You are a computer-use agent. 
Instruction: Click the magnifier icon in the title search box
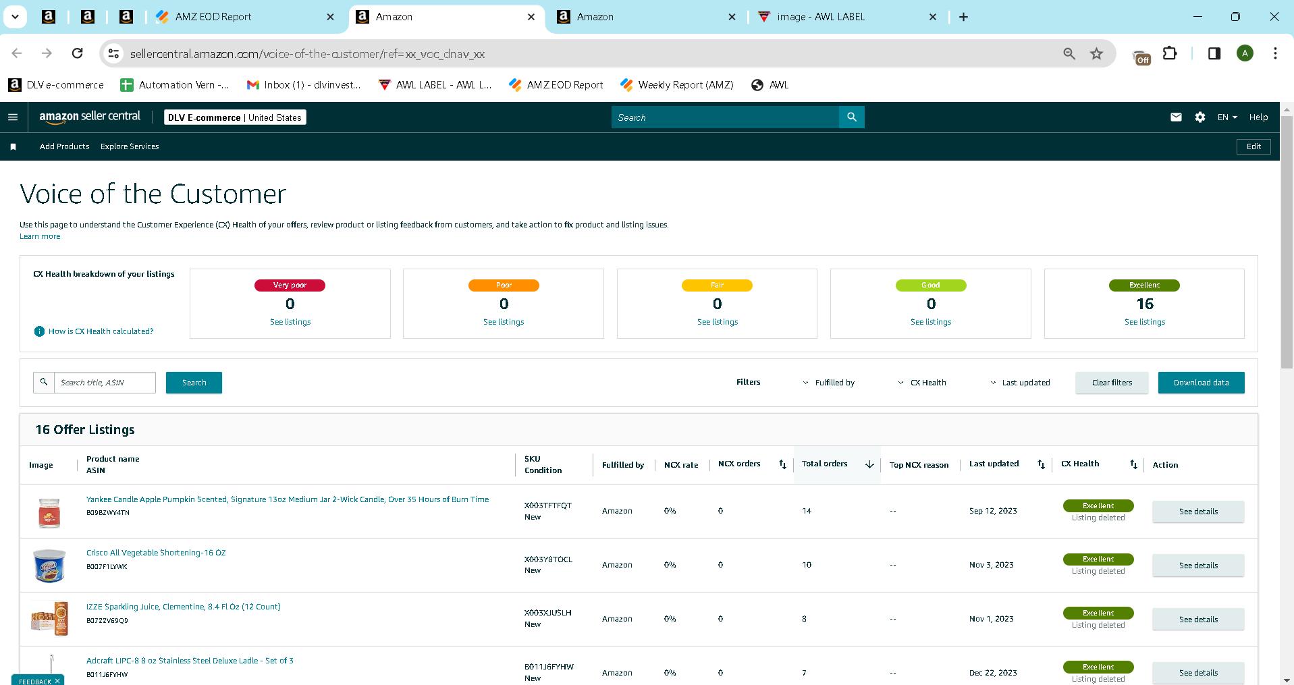coord(44,383)
